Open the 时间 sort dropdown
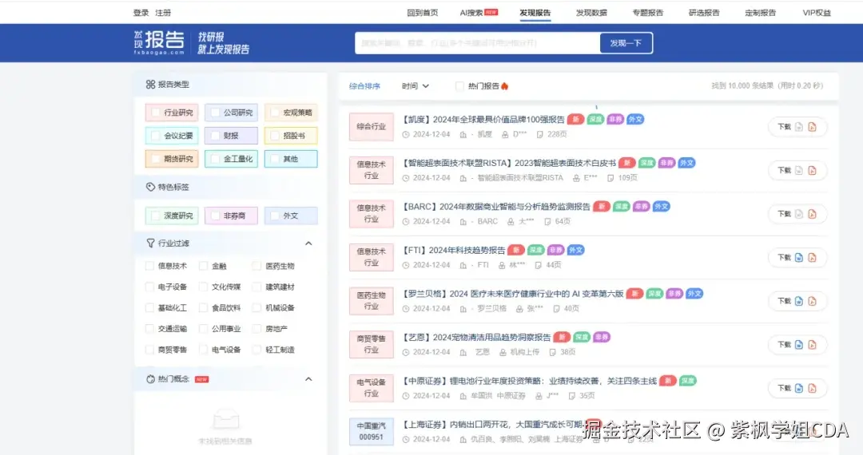Screen dimensions: 863x455 415,85
